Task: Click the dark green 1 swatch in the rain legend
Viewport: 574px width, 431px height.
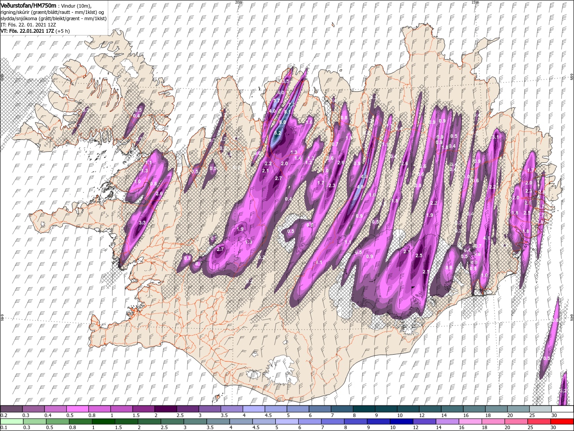Action: click(x=103, y=422)
